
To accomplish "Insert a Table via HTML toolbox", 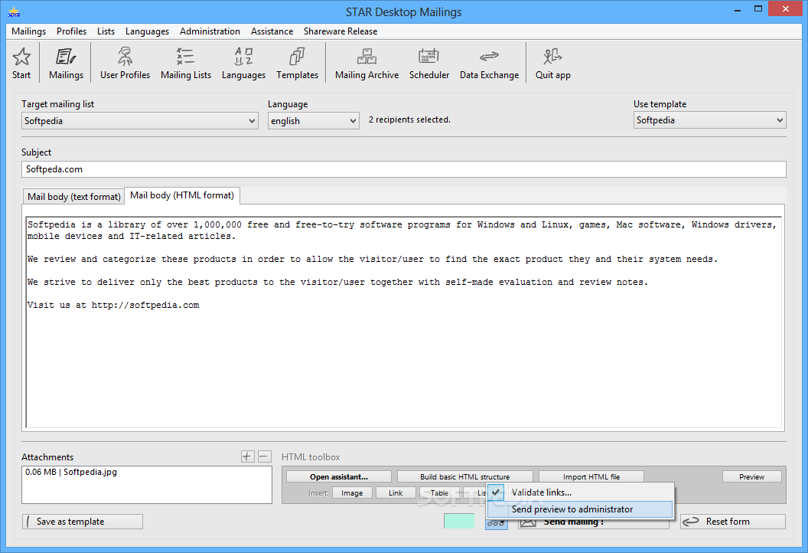I will click(439, 492).
